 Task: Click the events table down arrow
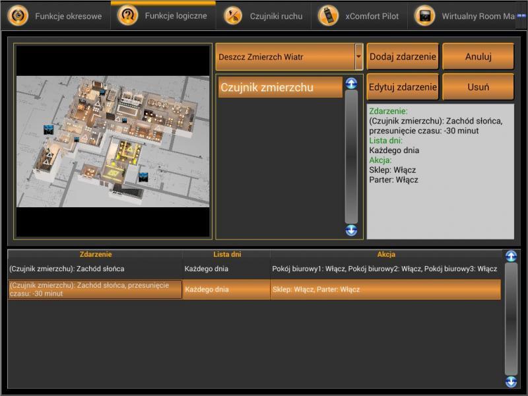(511, 382)
